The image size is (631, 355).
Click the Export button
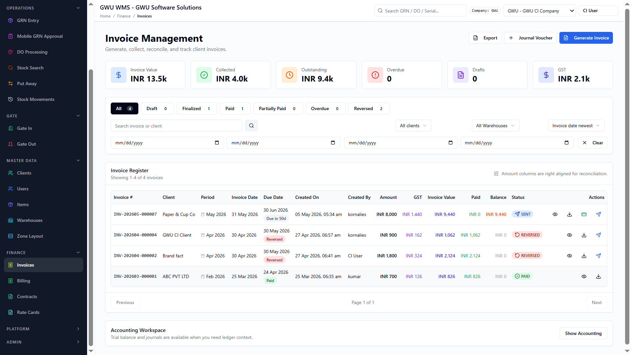coord(485,38)
